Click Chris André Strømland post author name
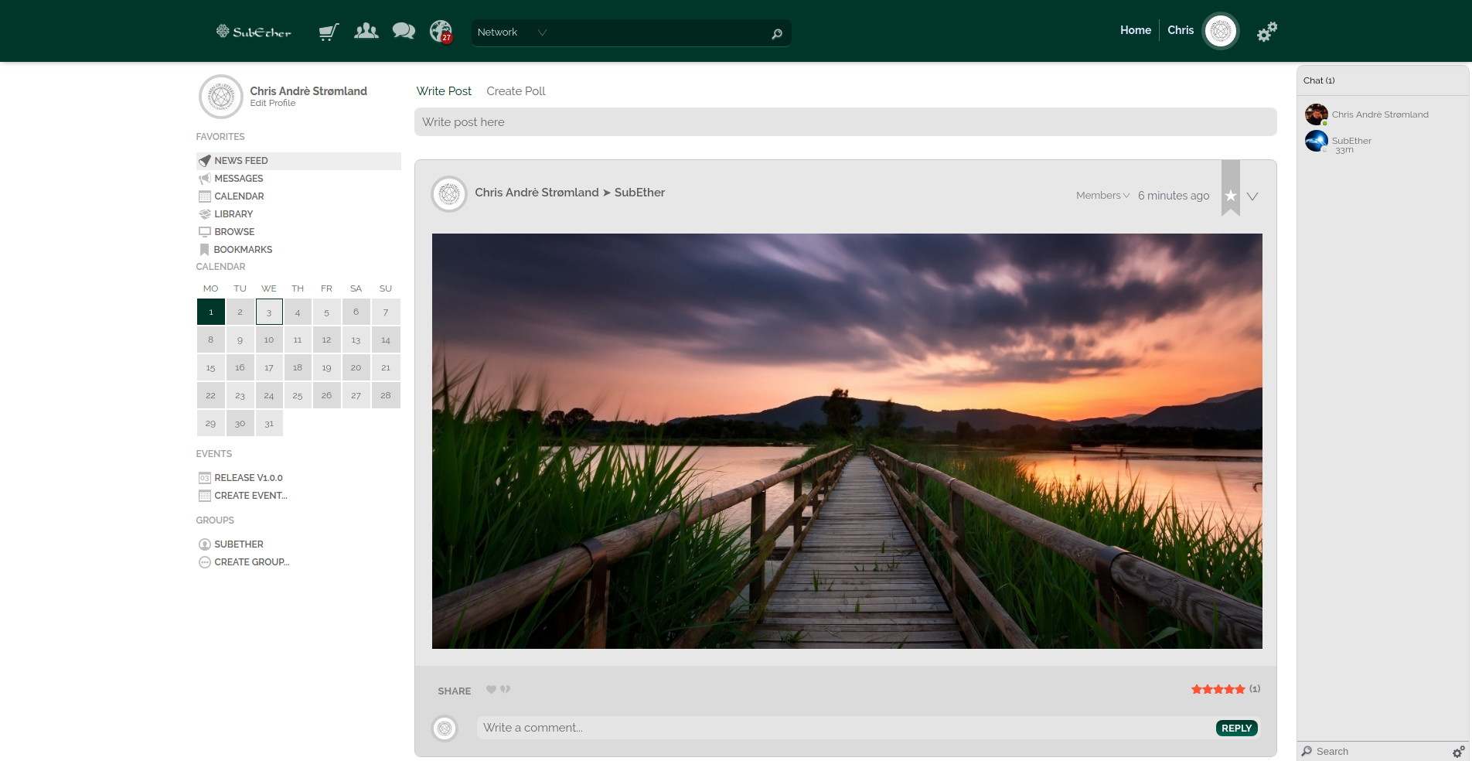This screenshot has width=1472, height=761. pyautogui.click(x=537, y=193)
